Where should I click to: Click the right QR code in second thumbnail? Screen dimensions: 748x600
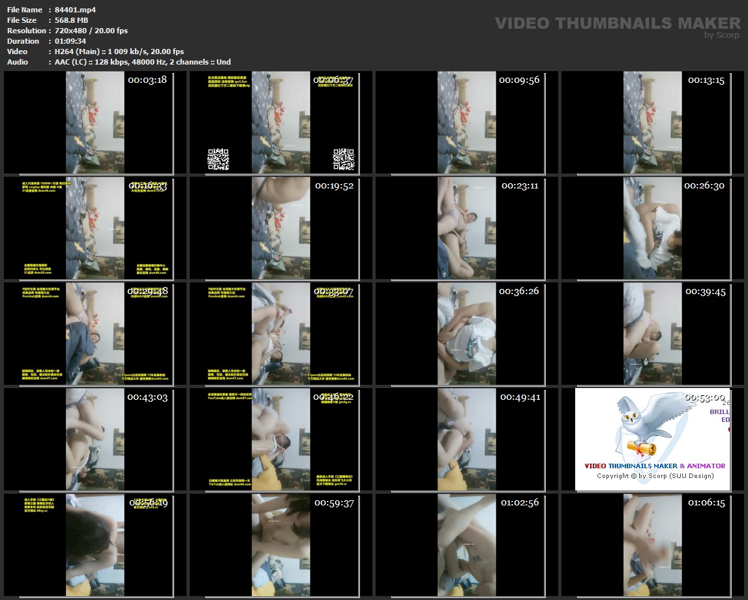click(x=343, y=159)
